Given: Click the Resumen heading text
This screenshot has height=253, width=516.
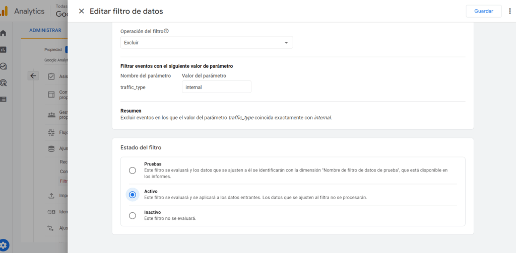Looking at the screenshot, I should pos(131,111).
